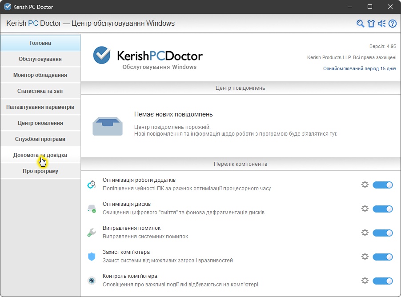Image resolution: width=401 pixels, height=297 pixels.
Task: Click the empty notification inbox image
Action: (x=108, y=126)
